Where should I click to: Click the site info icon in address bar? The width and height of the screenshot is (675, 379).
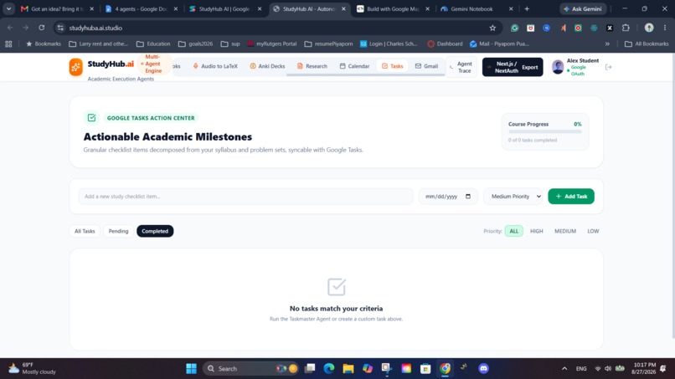pyautogui.click(x=60, y=28)
